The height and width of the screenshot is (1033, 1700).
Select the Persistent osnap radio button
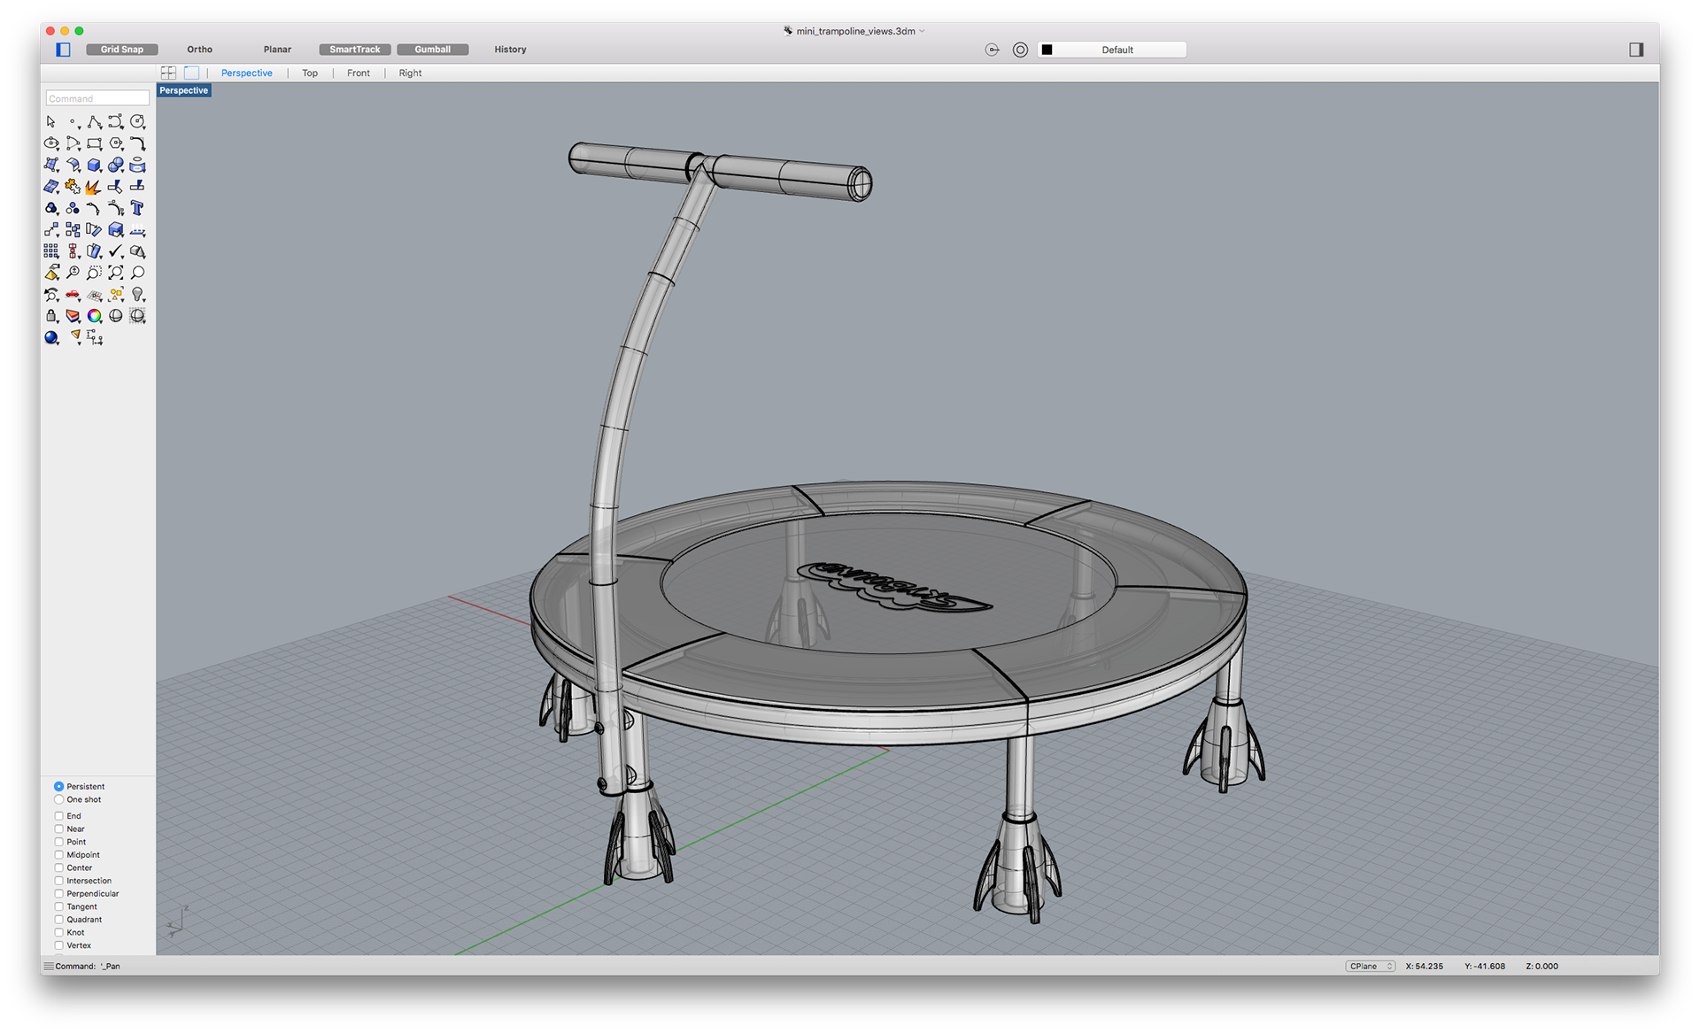(59, 786)
